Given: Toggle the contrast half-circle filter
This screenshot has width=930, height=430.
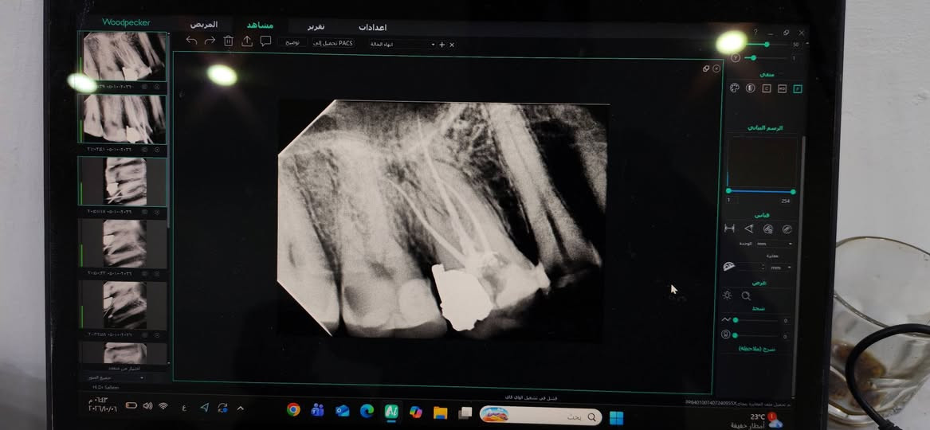Looking at the screenshot, I should 750,88.
